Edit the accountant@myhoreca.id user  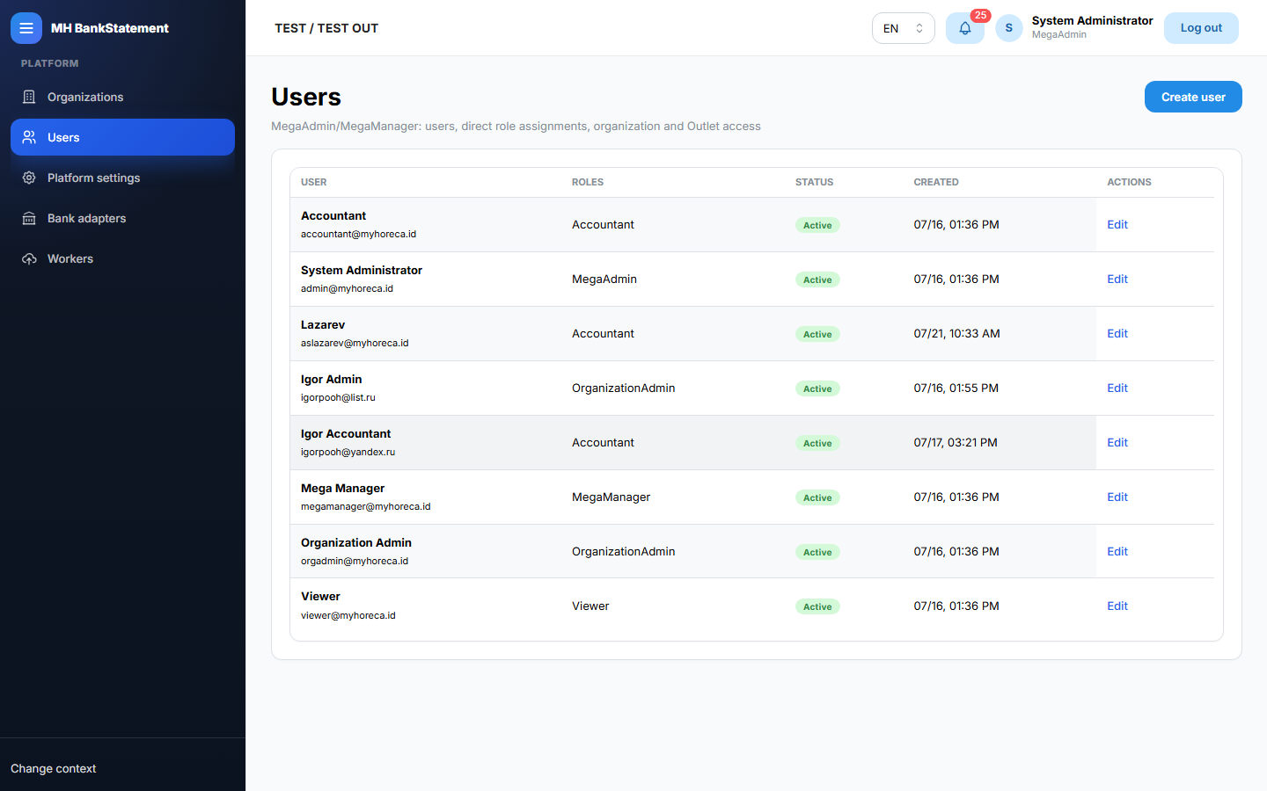pyautogui.click(x=1117, y=225)
